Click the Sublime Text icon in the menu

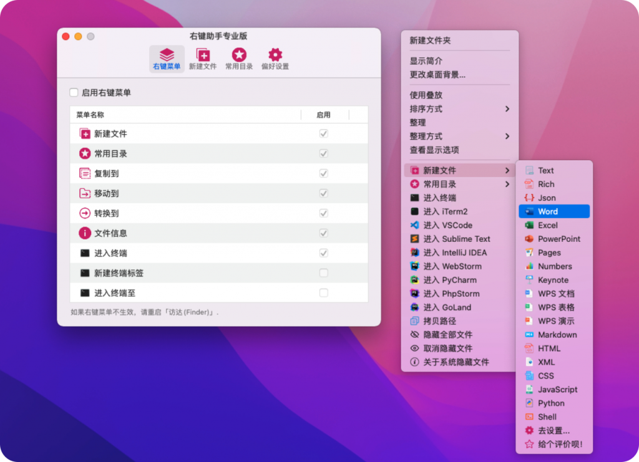[412, 239]
